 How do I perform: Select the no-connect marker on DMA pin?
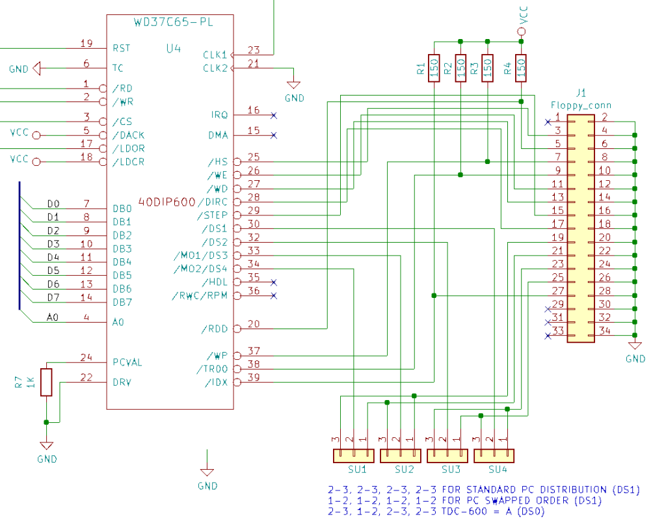pos(273,135)
